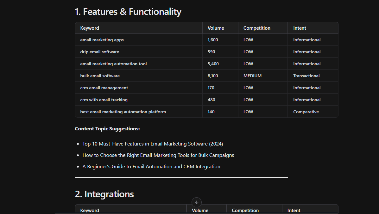Select Intent column header in Features table
The width and height of the screenshot is (379, 214).
pyautogui.click(x=300, y=28)
